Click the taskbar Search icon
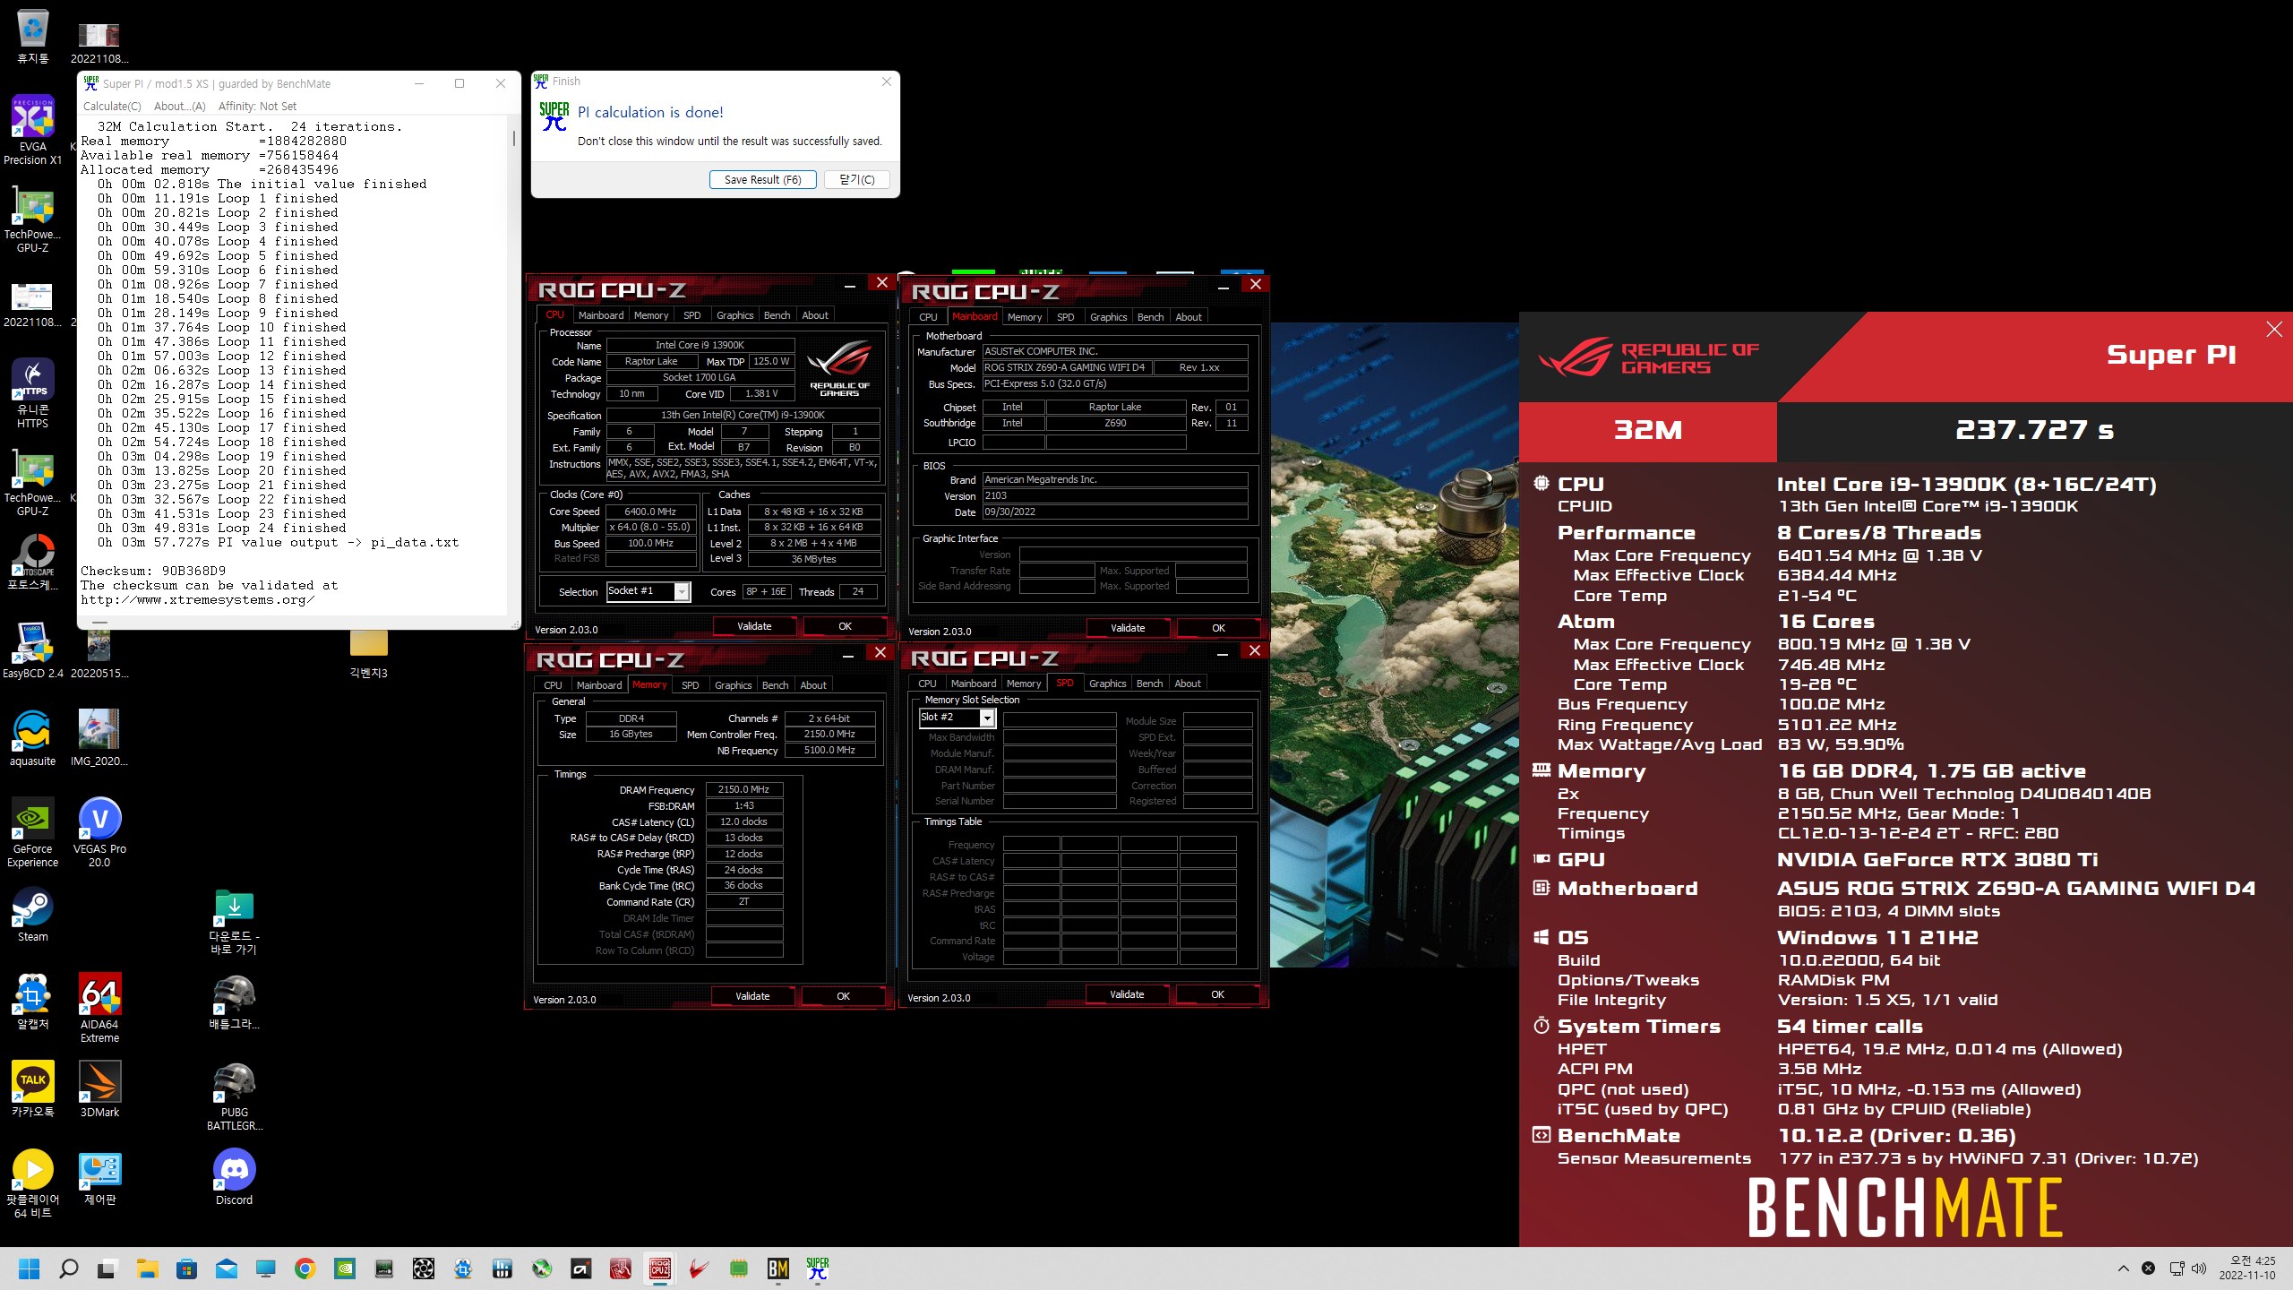 [x=69, y=1268]
